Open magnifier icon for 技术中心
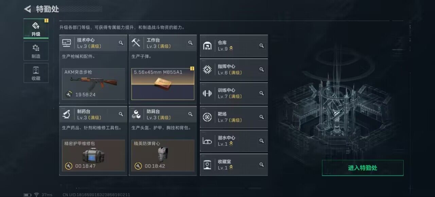 pyautogui.click(x=121, y=43)
